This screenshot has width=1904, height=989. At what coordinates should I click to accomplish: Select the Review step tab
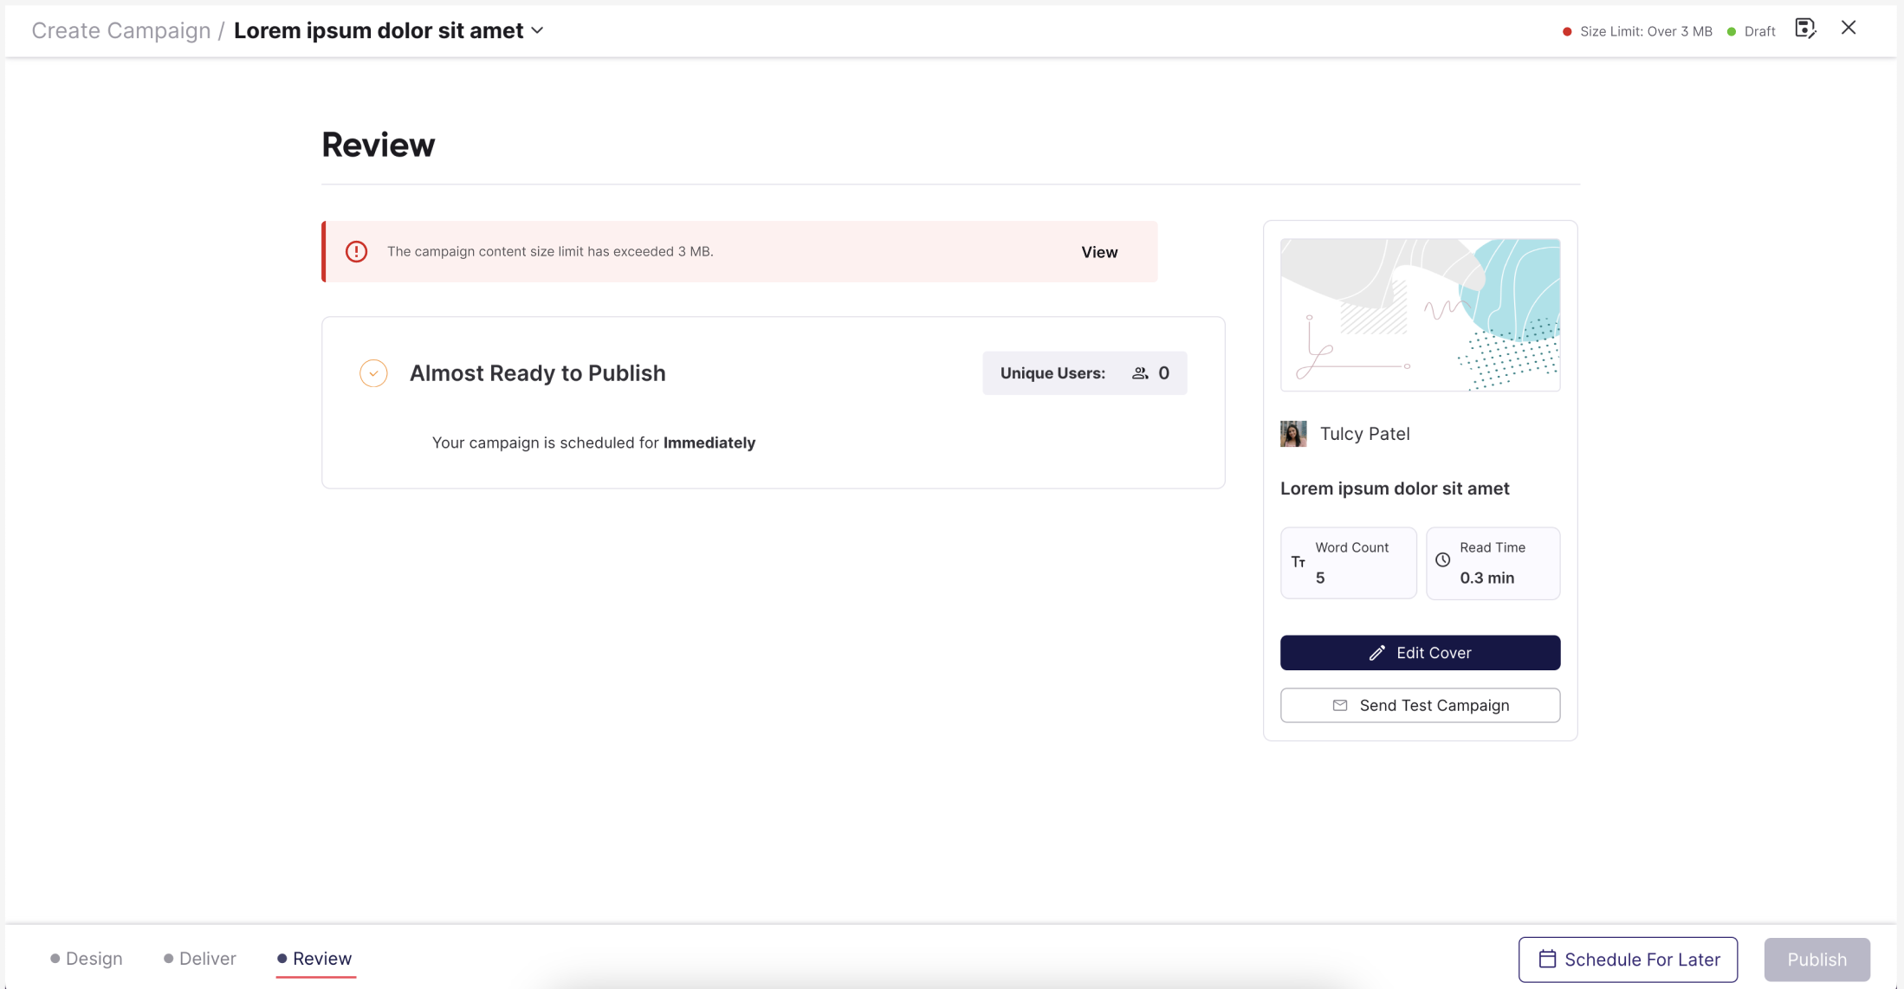click(315, 958)
